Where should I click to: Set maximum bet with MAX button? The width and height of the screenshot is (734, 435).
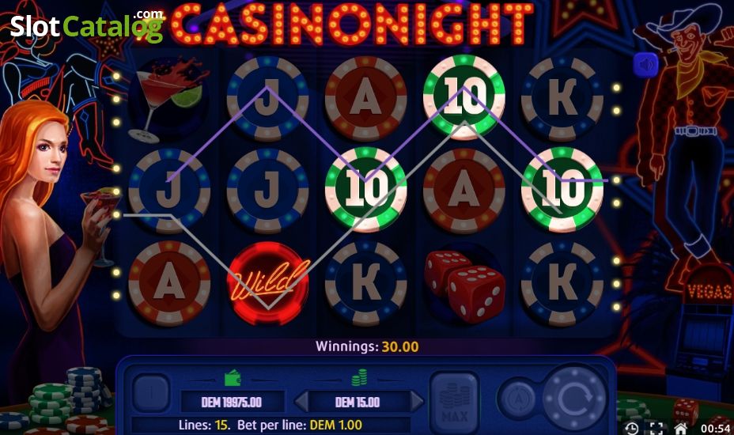point(454,399)
